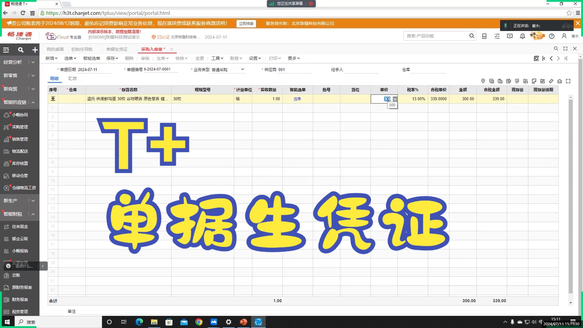This screenshot has height=328, width=583.
Task: Expand the 新生产 sidebar section
Action: tap(33, 201)
